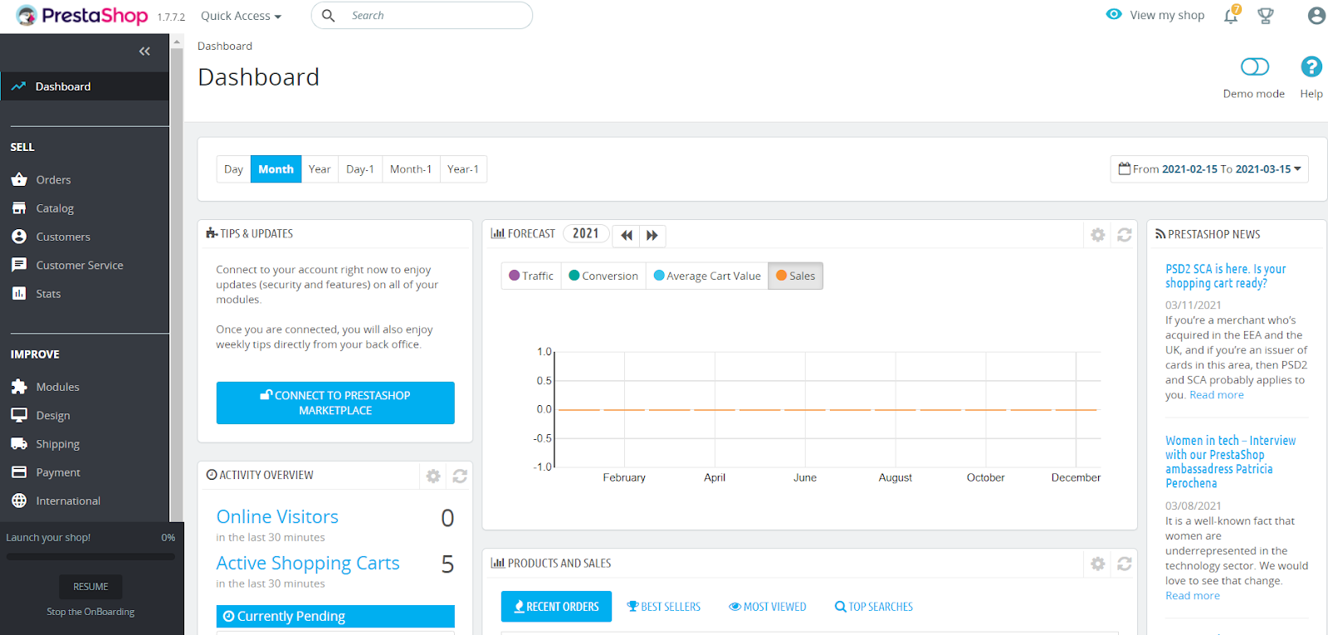This screenshot has height=635, width=1328.
Task: Open the Quick Access dropdown
Action: 241,16
